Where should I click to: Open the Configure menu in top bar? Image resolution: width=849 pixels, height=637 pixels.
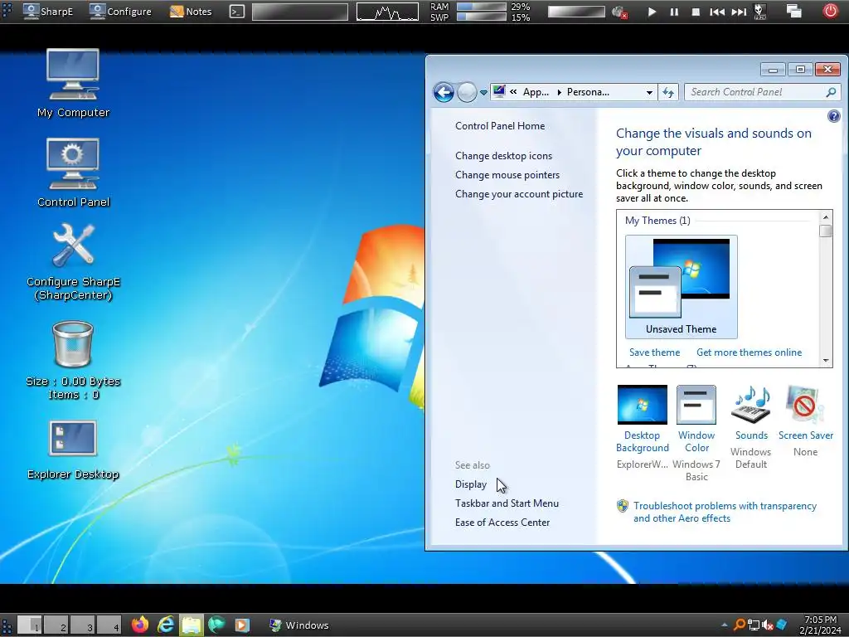click(120, 11)
